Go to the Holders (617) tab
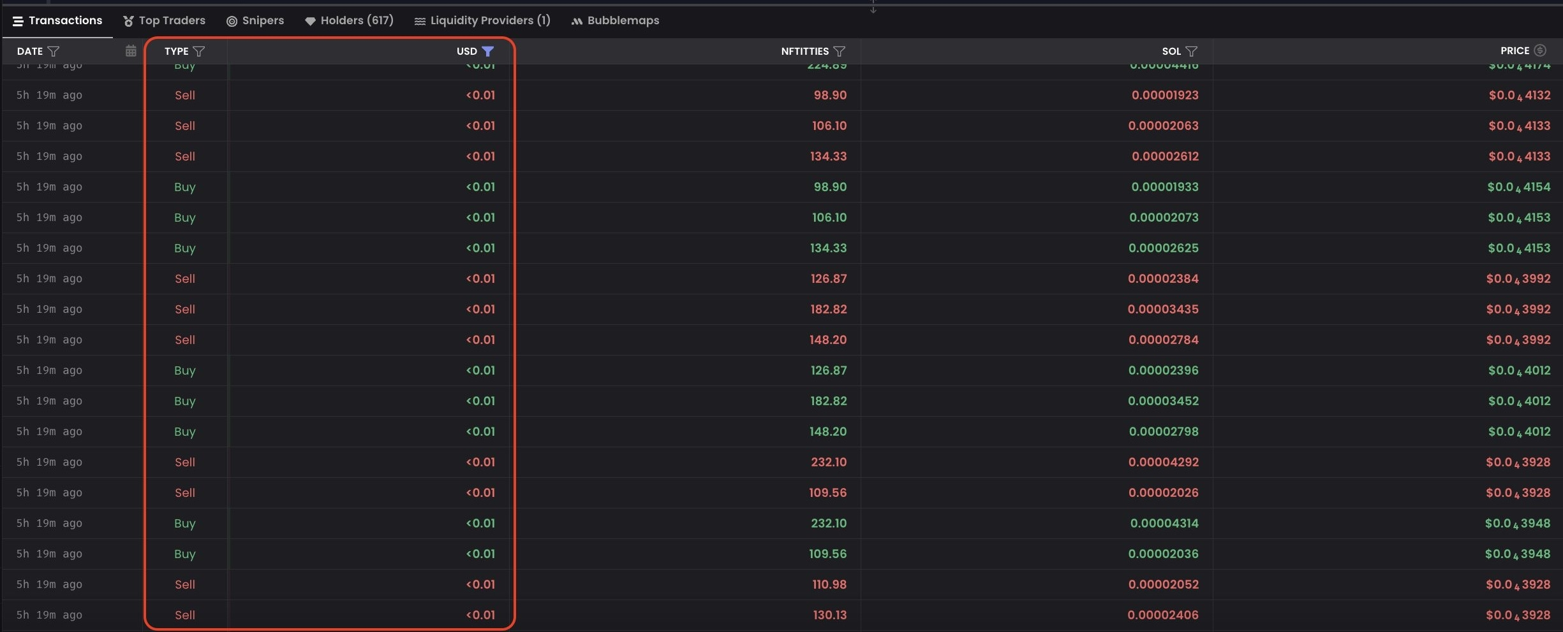1563x632 pixels. (357, 20)
